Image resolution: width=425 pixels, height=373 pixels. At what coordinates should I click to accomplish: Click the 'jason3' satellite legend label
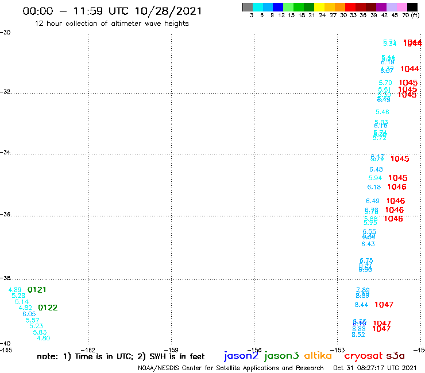[x=281, y=356]
